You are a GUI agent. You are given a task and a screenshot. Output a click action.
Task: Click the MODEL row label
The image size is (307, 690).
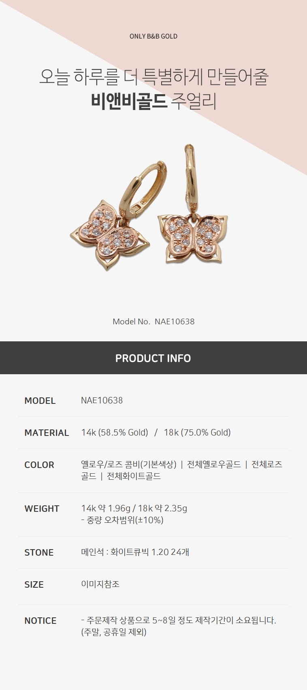(x=40, y=401)
